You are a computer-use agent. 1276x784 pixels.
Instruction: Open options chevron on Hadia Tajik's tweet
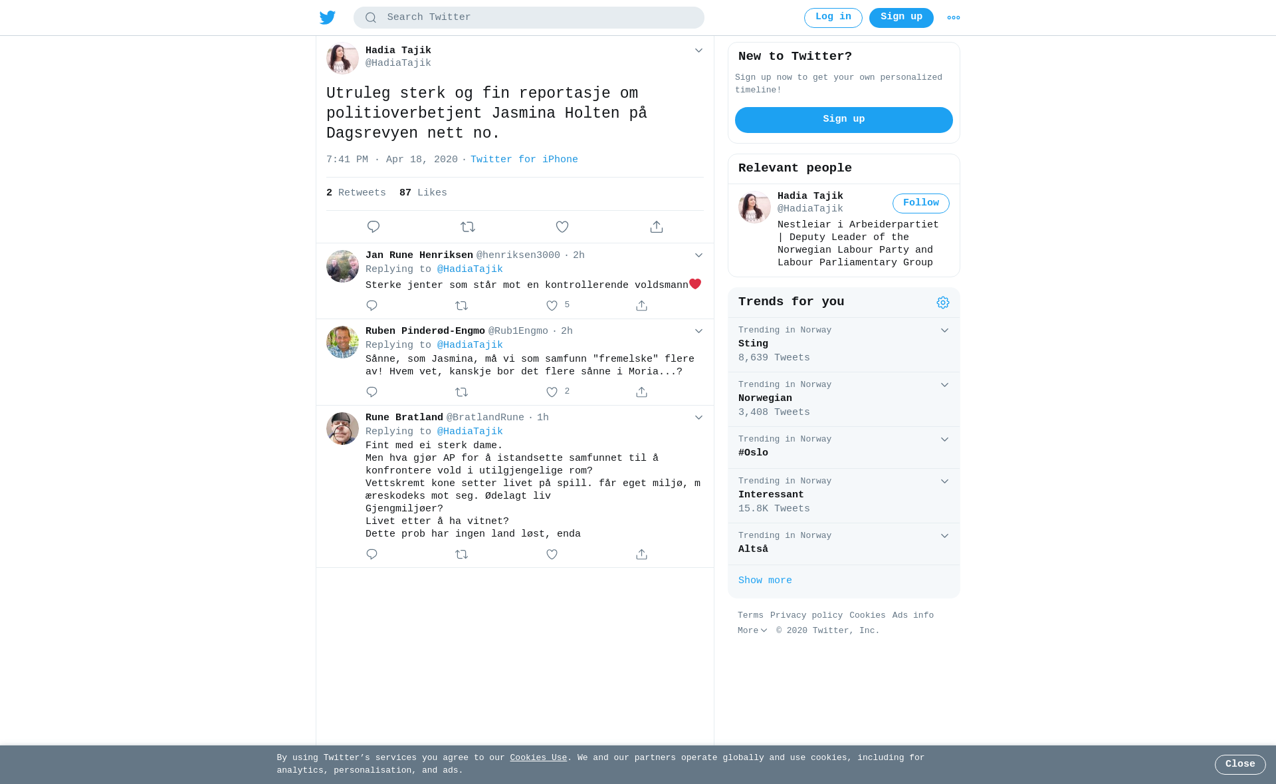click(698, 51)
